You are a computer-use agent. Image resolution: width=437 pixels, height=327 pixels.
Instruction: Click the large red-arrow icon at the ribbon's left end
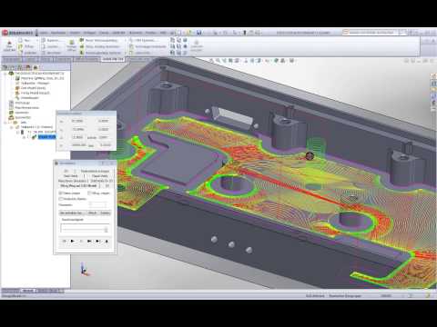click(9, 45)
